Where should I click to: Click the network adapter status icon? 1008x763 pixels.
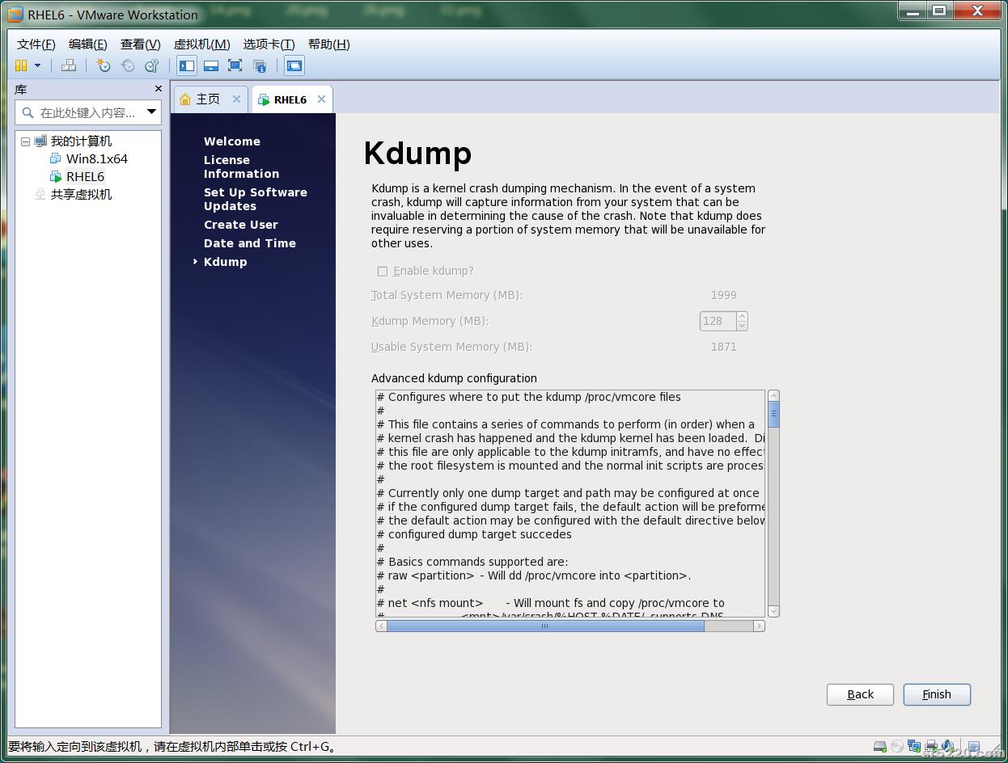click(914, 747)
